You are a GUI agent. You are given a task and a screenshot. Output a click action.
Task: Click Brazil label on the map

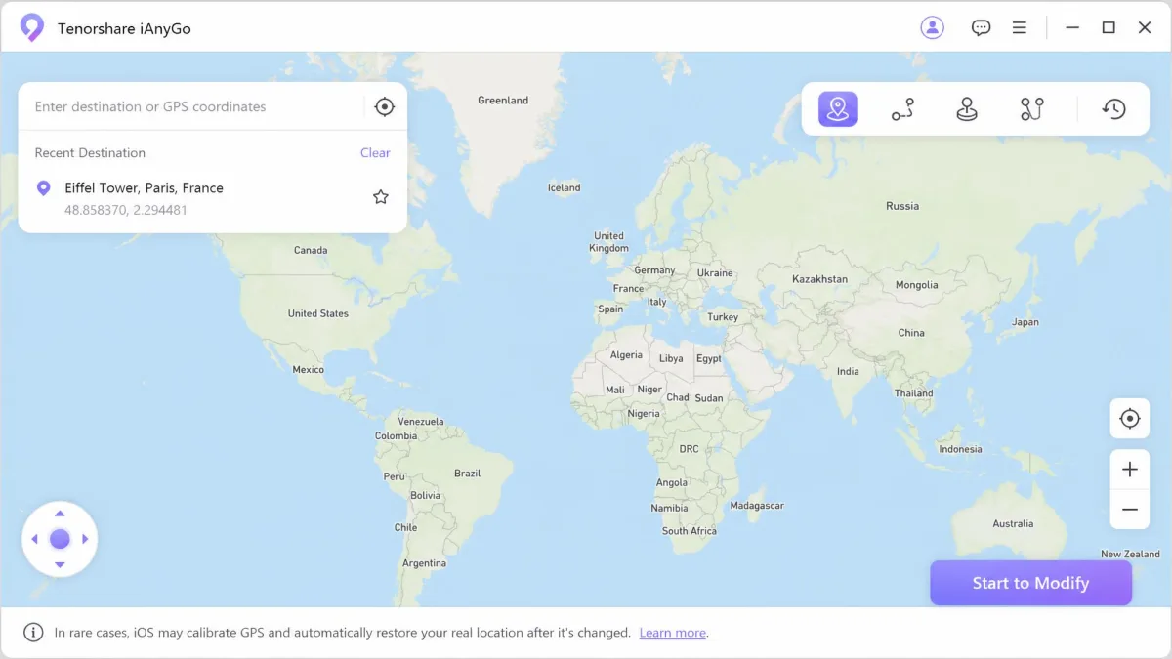[x=468, y=473]
